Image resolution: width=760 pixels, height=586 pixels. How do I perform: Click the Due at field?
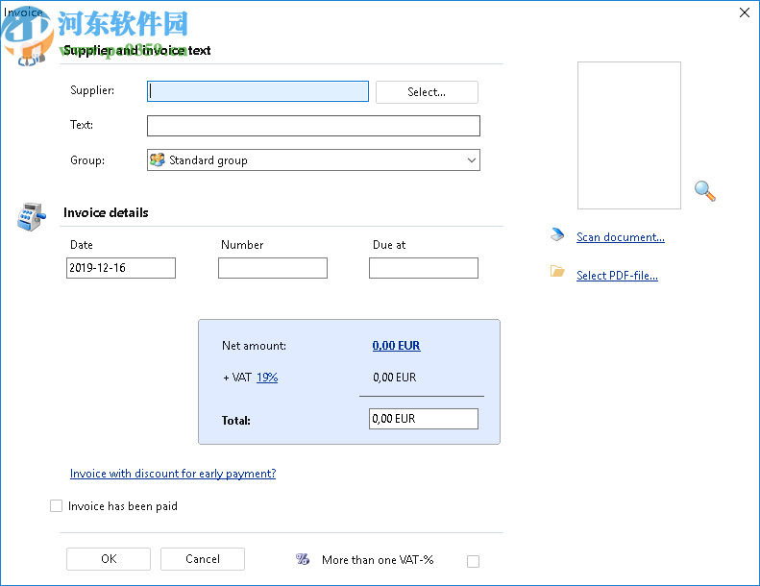pyautogui.click(x=424, y=268)
